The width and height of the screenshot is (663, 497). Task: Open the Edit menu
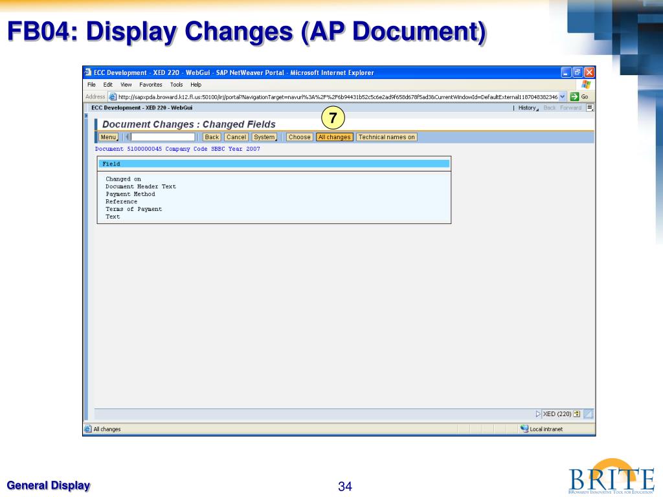[108, 85]
